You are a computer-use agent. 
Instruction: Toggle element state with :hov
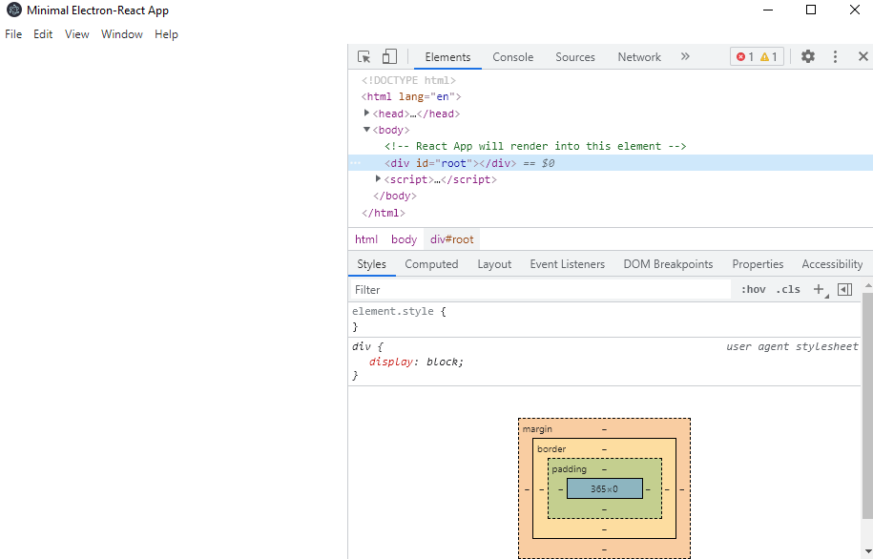point(754,290)
